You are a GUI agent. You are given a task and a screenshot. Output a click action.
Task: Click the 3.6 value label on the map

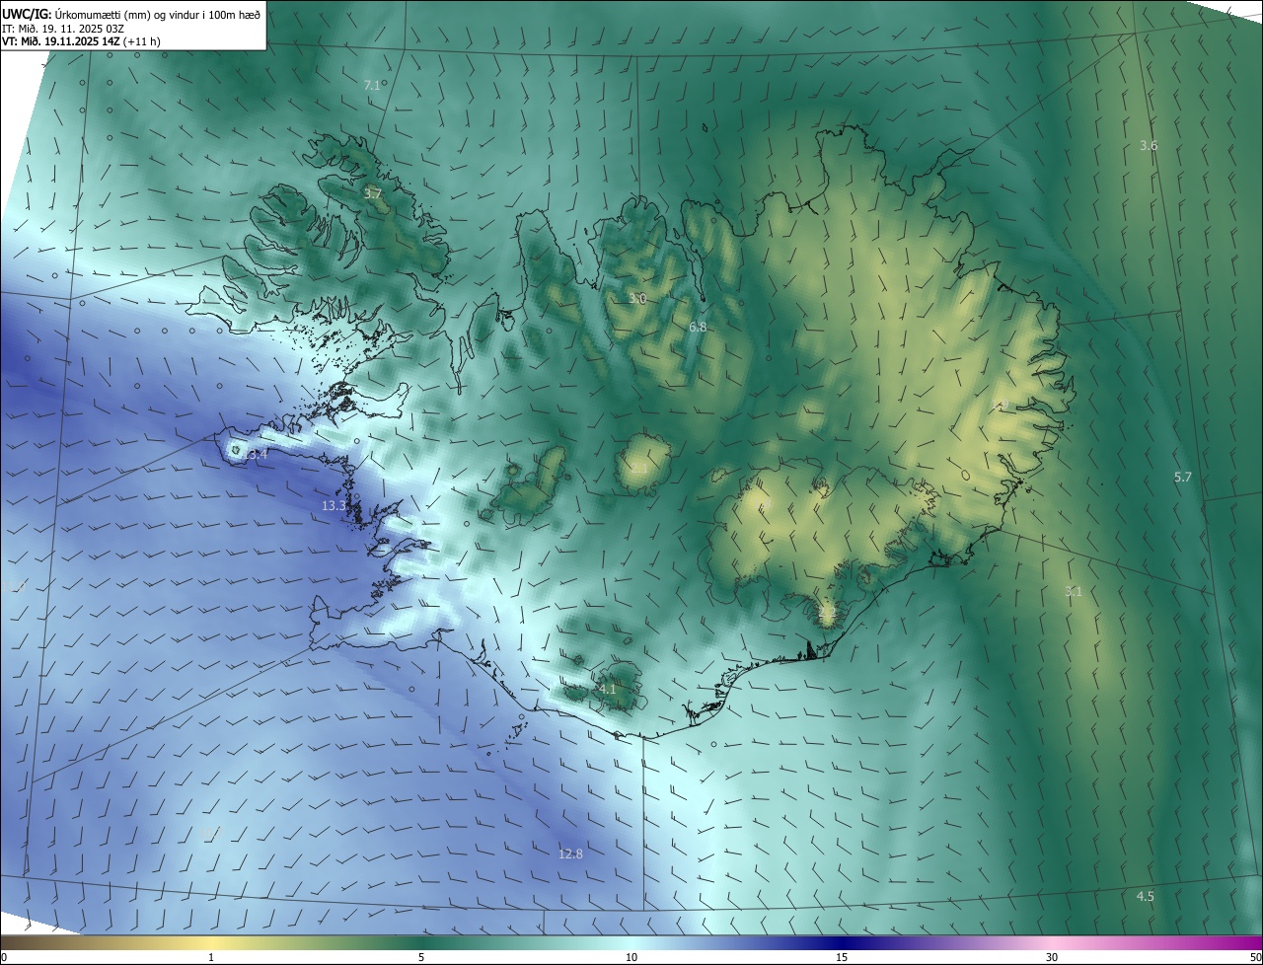(x=1149, y=146)
